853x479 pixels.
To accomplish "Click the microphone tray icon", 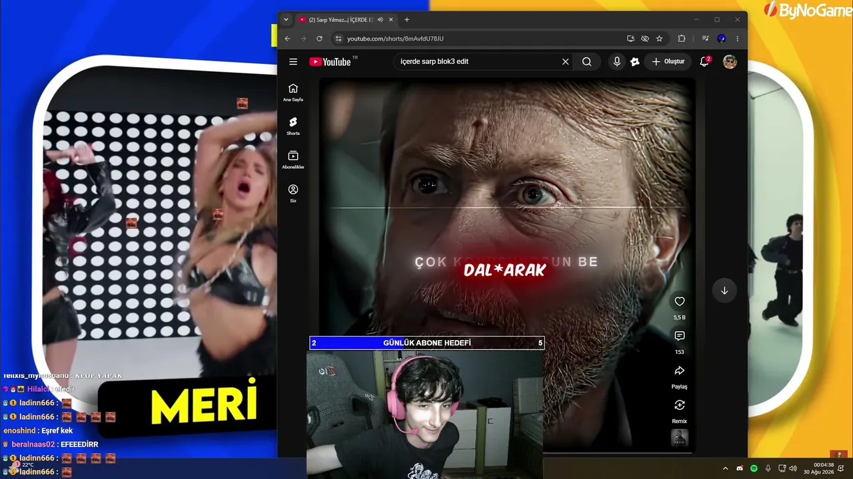I will [768, 468].
